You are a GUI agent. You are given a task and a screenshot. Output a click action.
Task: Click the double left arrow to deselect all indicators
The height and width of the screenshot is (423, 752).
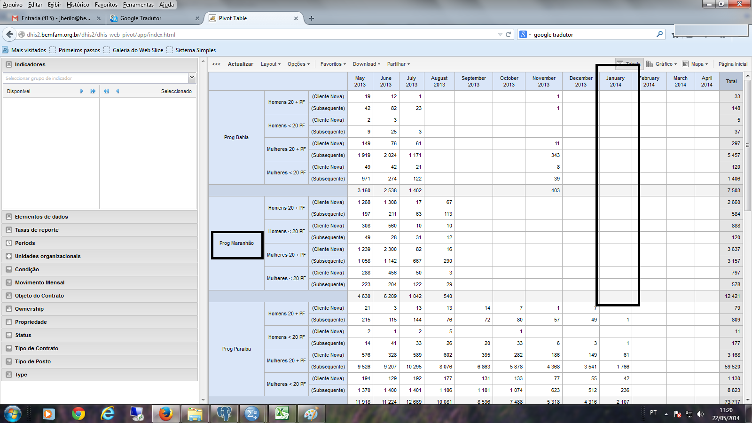[x=106, y=91]
